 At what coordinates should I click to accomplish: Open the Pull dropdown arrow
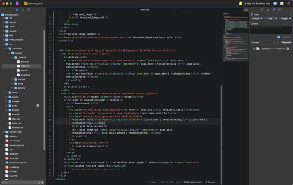pyautogui.click(x=276, y=19)
